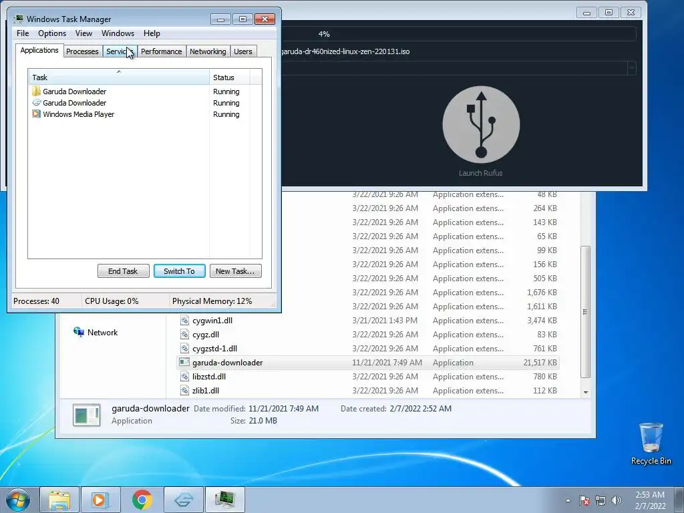
Task: Click the 1,676 KB size cell
Action: click(542, 293)
